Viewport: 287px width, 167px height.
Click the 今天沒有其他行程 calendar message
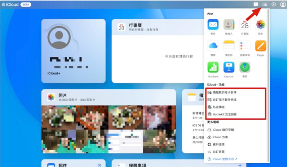pyautogui.click(x=179, y=57)
